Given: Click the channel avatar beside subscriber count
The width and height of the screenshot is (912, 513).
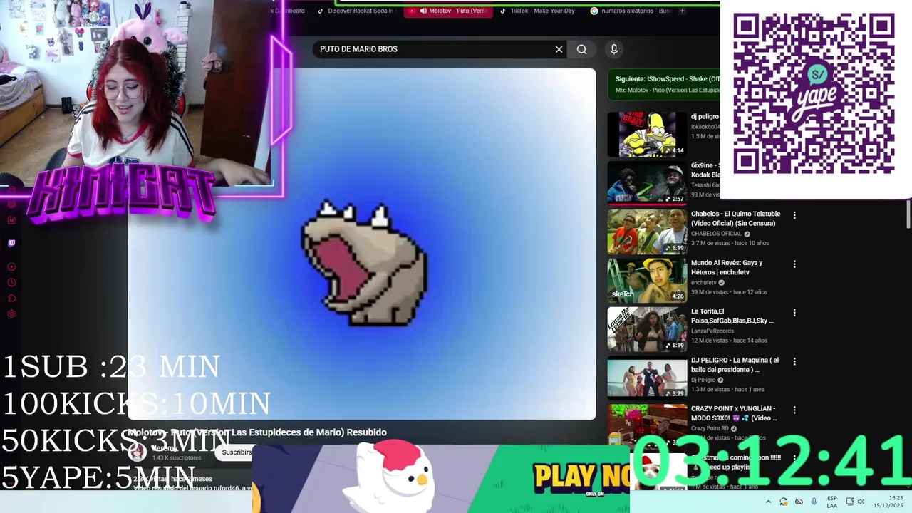Looking at the screenshot, I should coord(138,451).
